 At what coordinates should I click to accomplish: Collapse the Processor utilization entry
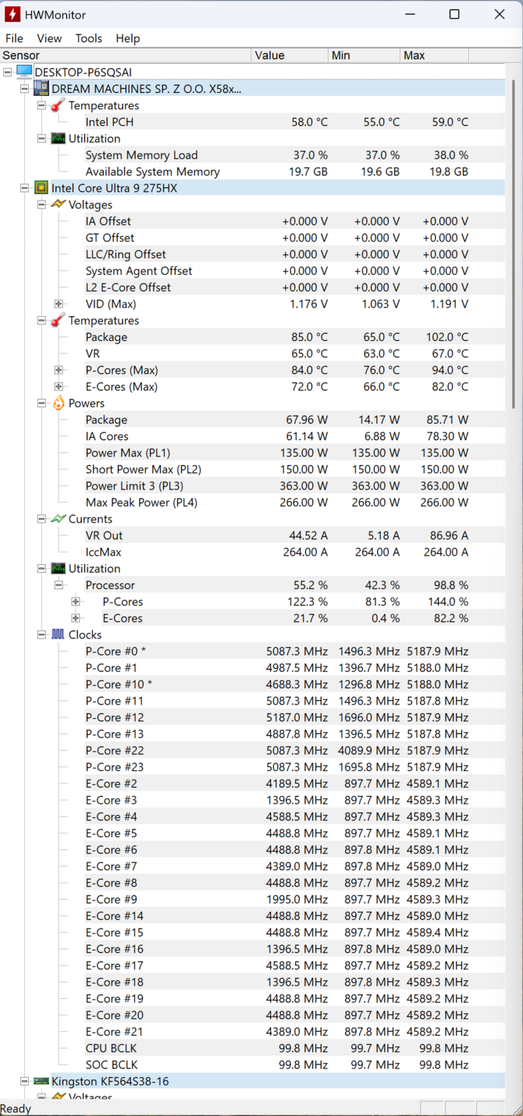point(59,585)
